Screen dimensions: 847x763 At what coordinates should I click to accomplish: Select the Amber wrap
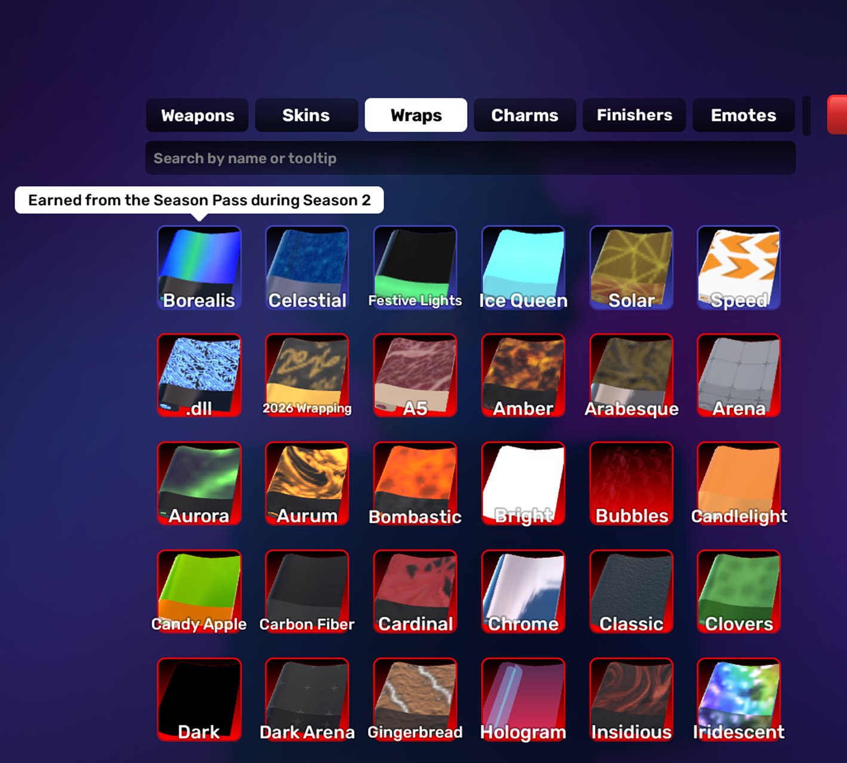click(523, 376)
